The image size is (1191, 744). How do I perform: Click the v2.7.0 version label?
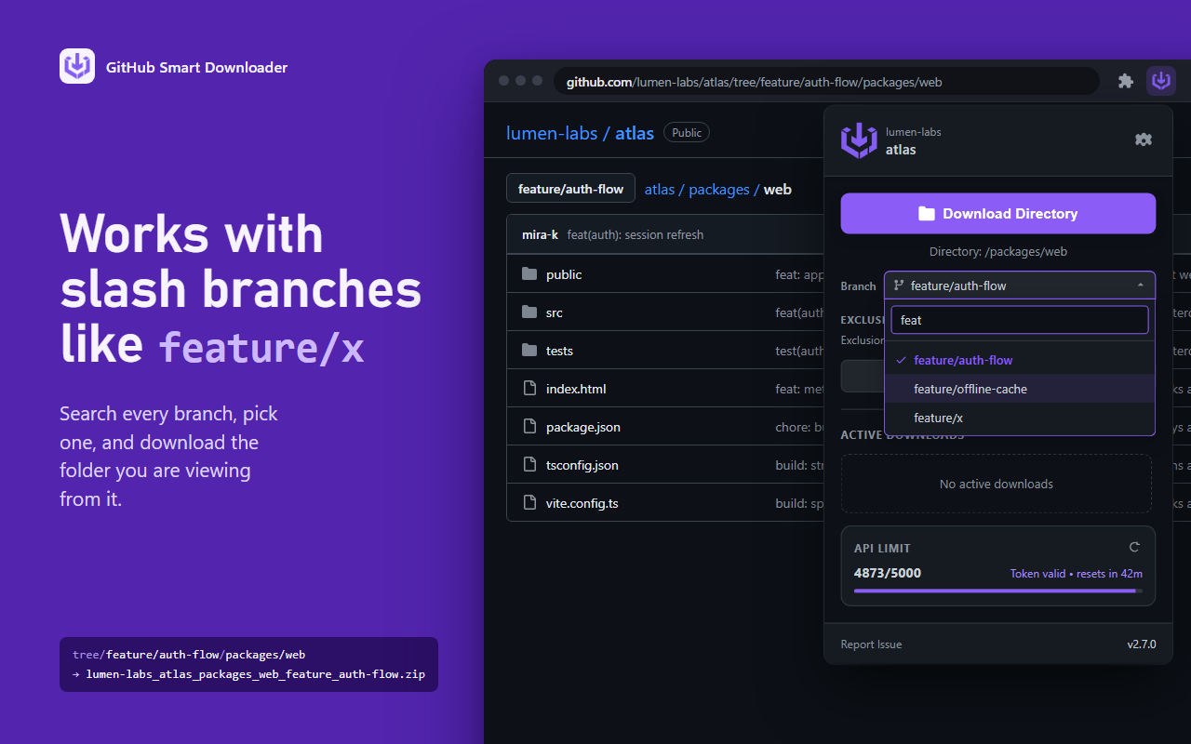coord(1142,644)
